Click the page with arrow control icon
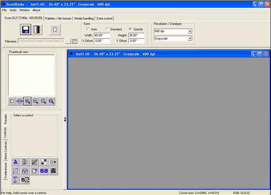The width and height of the screenshot is (271, 195). 35,171
